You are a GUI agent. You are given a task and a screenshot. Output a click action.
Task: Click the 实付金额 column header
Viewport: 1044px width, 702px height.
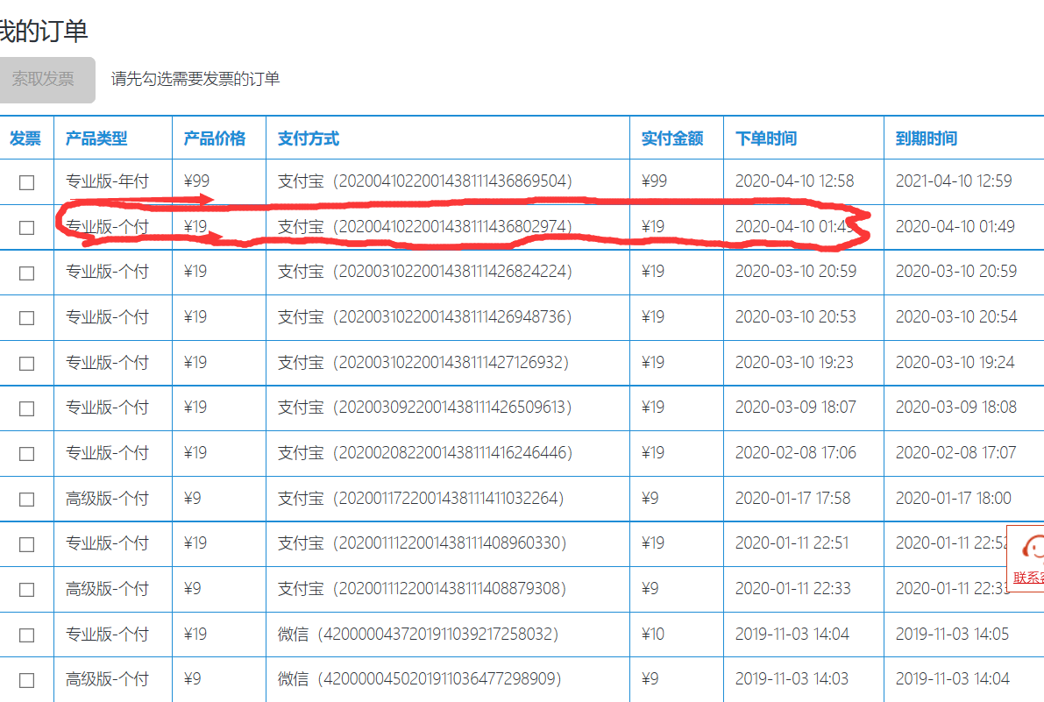[672, 138]
